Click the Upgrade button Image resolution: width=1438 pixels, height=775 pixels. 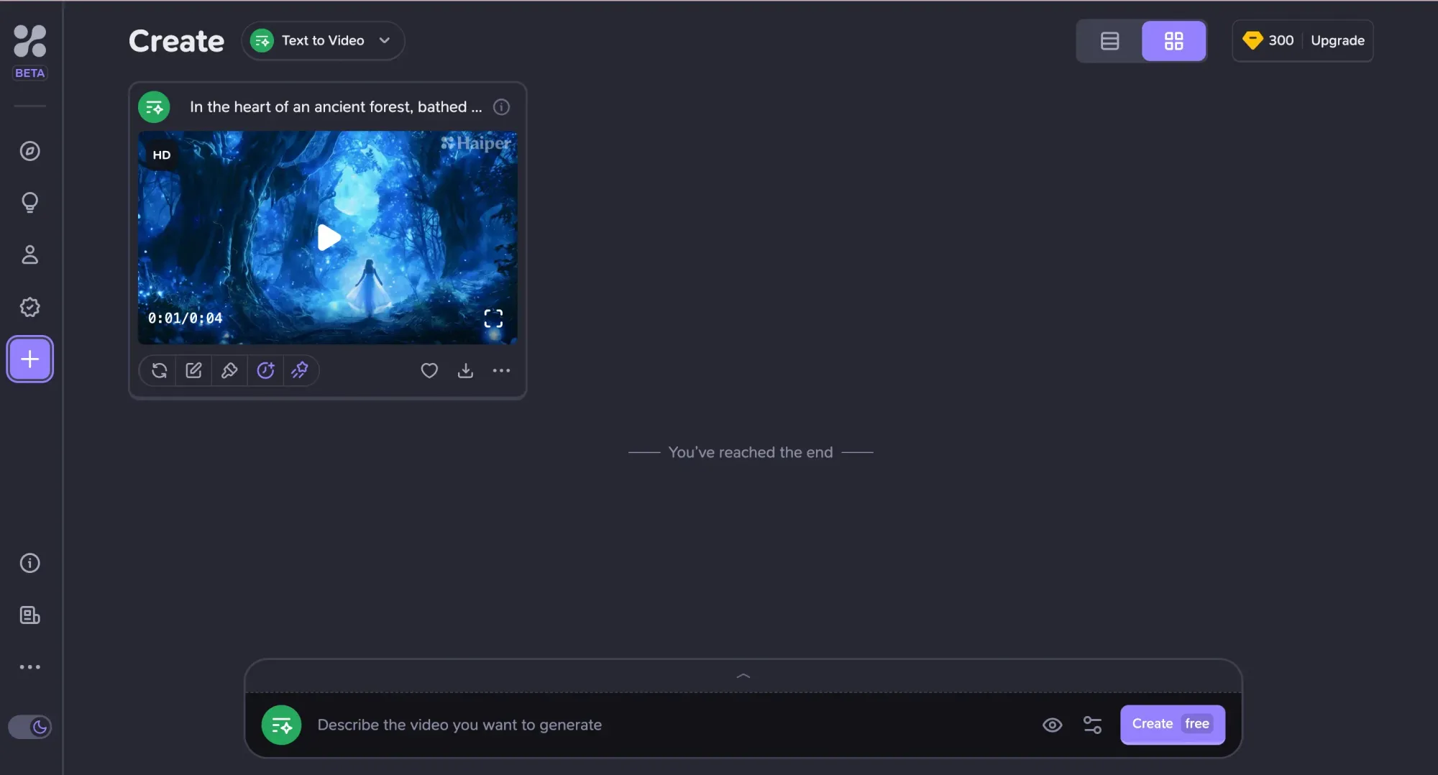[x=1337, y=41]
